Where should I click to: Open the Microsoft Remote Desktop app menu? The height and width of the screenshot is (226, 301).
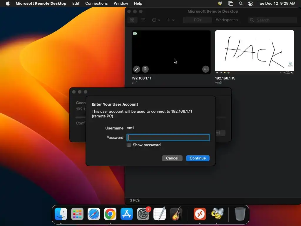pos(41,3)
